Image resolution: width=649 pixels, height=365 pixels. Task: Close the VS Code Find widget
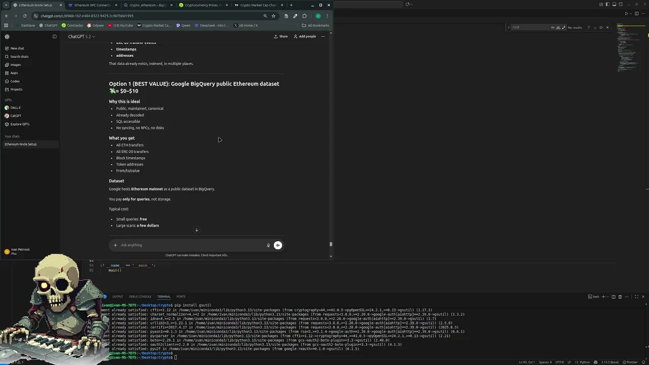click(x=607, y=27)
